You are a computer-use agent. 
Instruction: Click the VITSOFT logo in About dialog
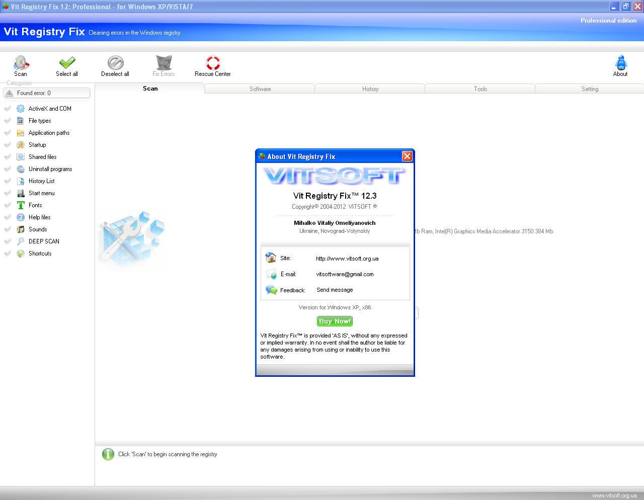[x=335, y=176]
